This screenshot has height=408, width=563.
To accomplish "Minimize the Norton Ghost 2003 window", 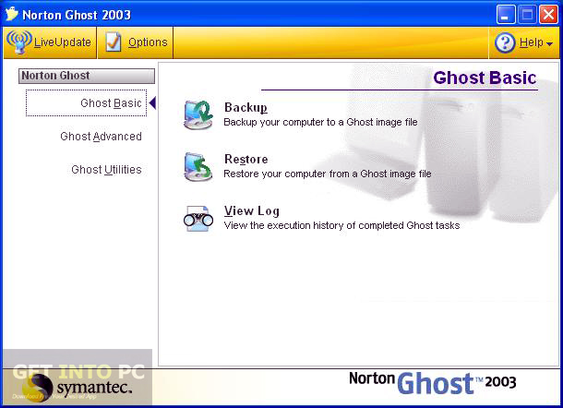I will [505, 15].
